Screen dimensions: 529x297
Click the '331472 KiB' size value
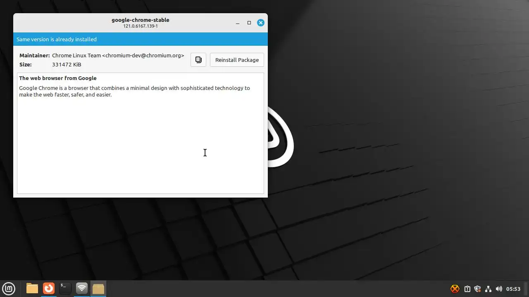(x=67, y=64)
